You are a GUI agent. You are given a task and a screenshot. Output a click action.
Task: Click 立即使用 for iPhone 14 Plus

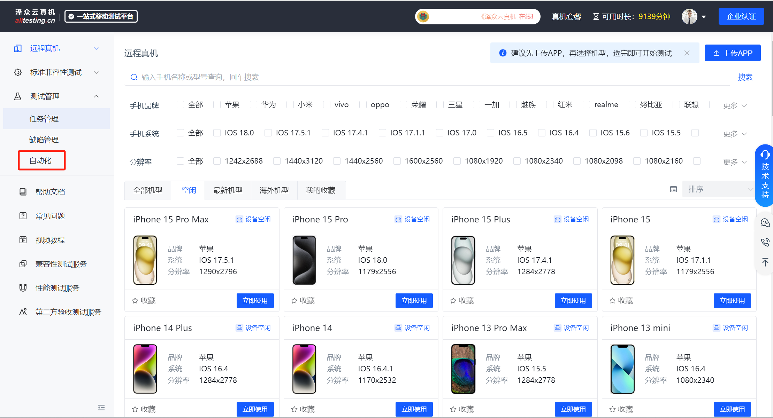pyautogui.click(x=255, y=409)
